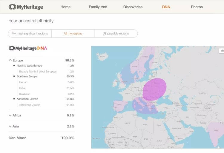224x153 pixels.
Task: Switch to the DNA section
Action: point(166,7)
